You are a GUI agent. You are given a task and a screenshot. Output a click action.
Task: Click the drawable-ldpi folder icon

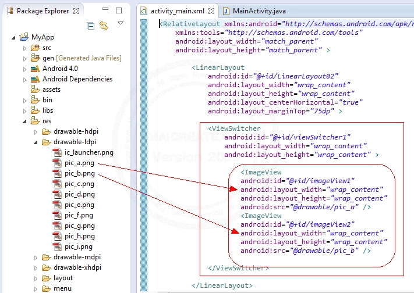[x=46, y=142]
